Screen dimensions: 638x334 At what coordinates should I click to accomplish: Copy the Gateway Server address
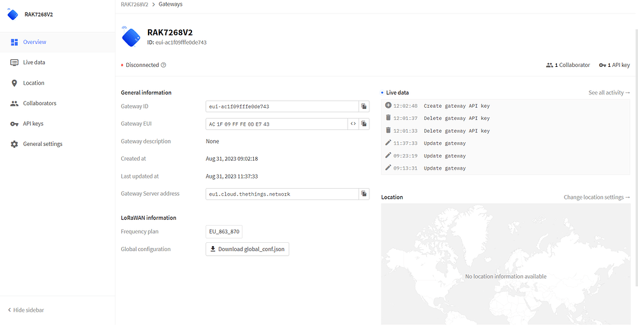point(364,194)
